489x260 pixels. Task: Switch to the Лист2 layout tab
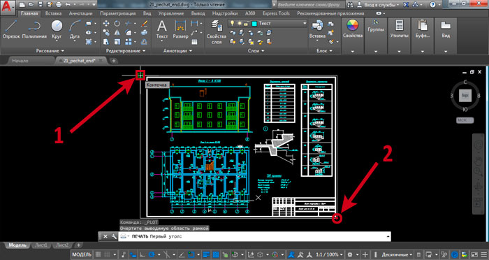[x=61, y=245]
